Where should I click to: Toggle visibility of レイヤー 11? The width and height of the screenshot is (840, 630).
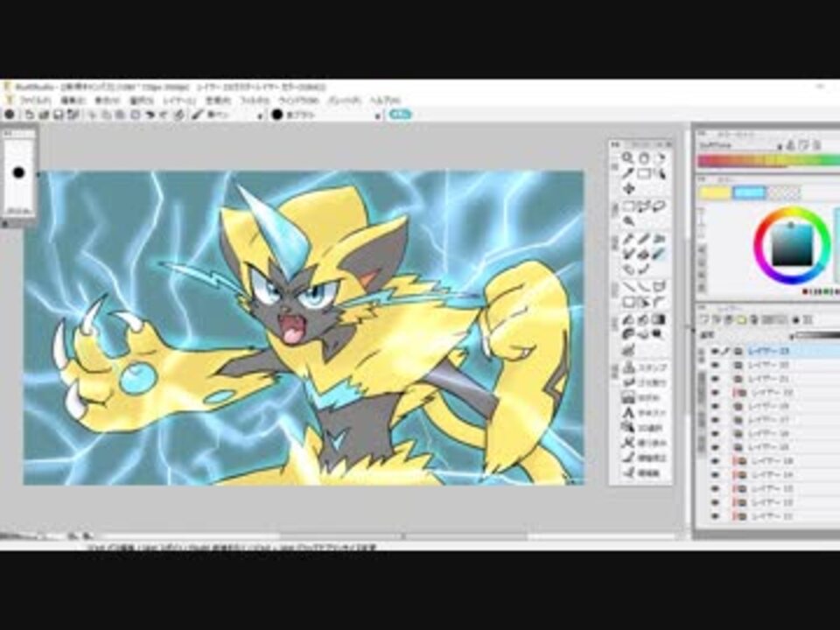pyautogui.click(x=715, y=517)
